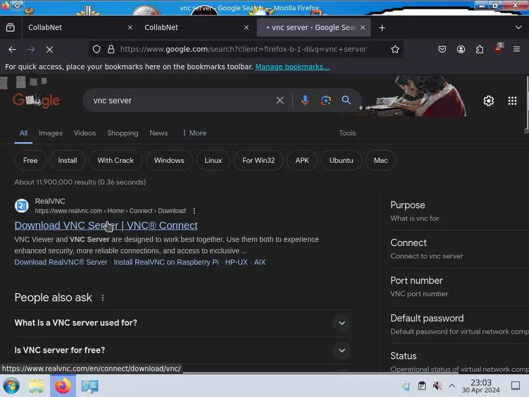This screenshot has height=397, width=529.
Task: Open Install RealVNC on Raspberry Pi link
Action: pyautogui.click(x=166, y=262)
